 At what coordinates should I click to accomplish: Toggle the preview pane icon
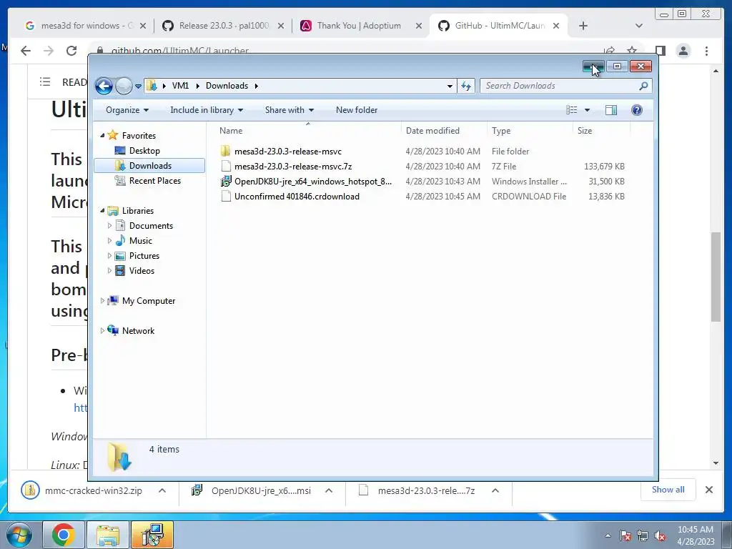pyautogui.click(x=610, y=110)
